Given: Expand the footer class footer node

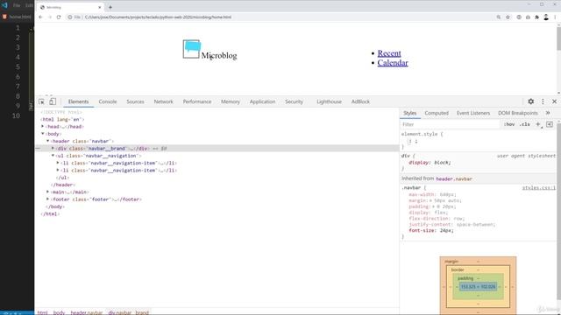Looking at the screenshot, I should point(47,199).
